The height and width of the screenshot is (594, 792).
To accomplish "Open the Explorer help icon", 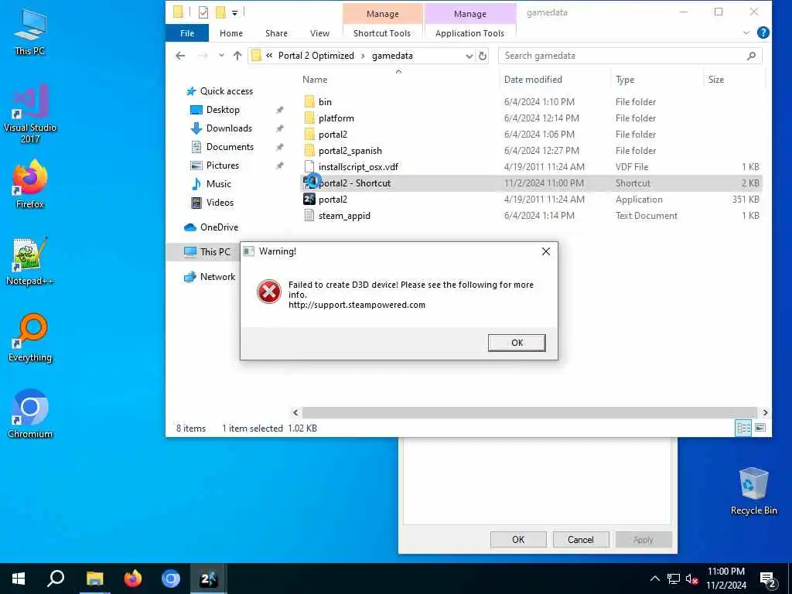I will pos(763,32).
